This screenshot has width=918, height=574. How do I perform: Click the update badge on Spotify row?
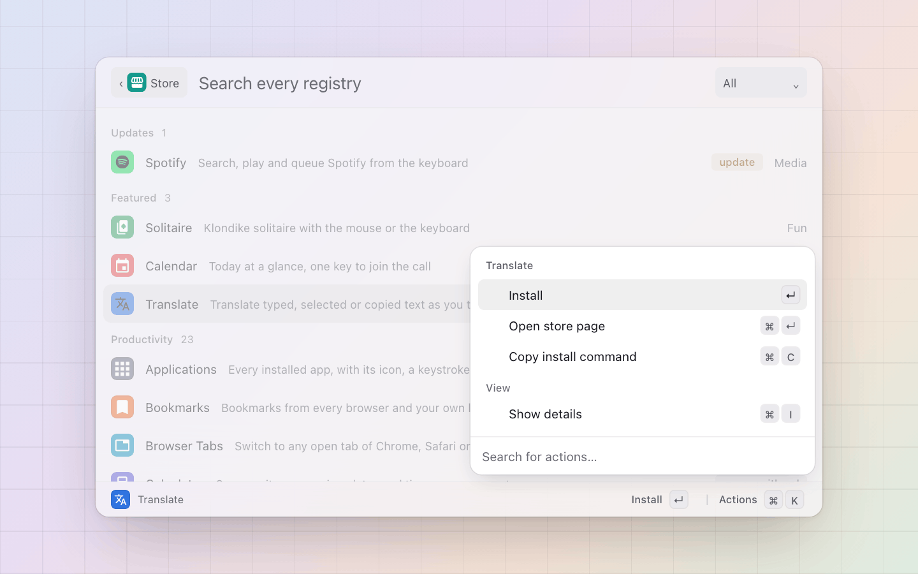[737, 162]
